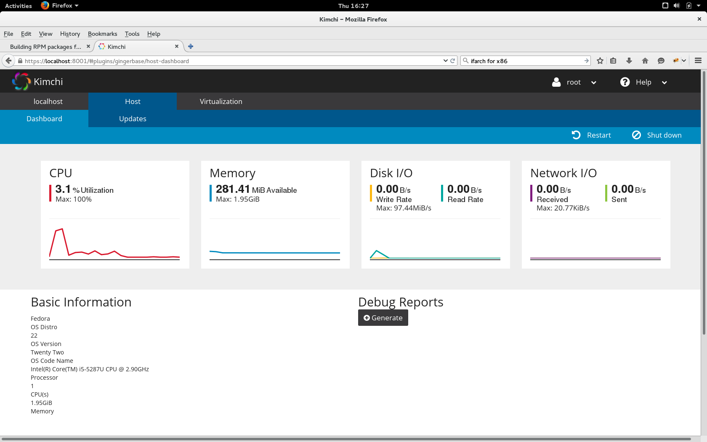Open the Updates sub-tab
Image resolution: width=707 pixels, height=442 pixels.
pyautogui.click(x=133, y=119)
